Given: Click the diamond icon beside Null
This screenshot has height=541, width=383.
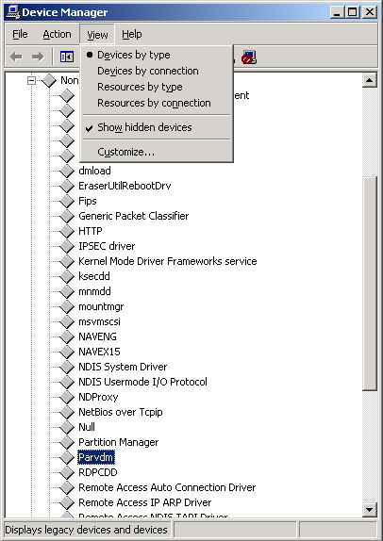Looking at the screenshot, I should [x=67, y=427].
